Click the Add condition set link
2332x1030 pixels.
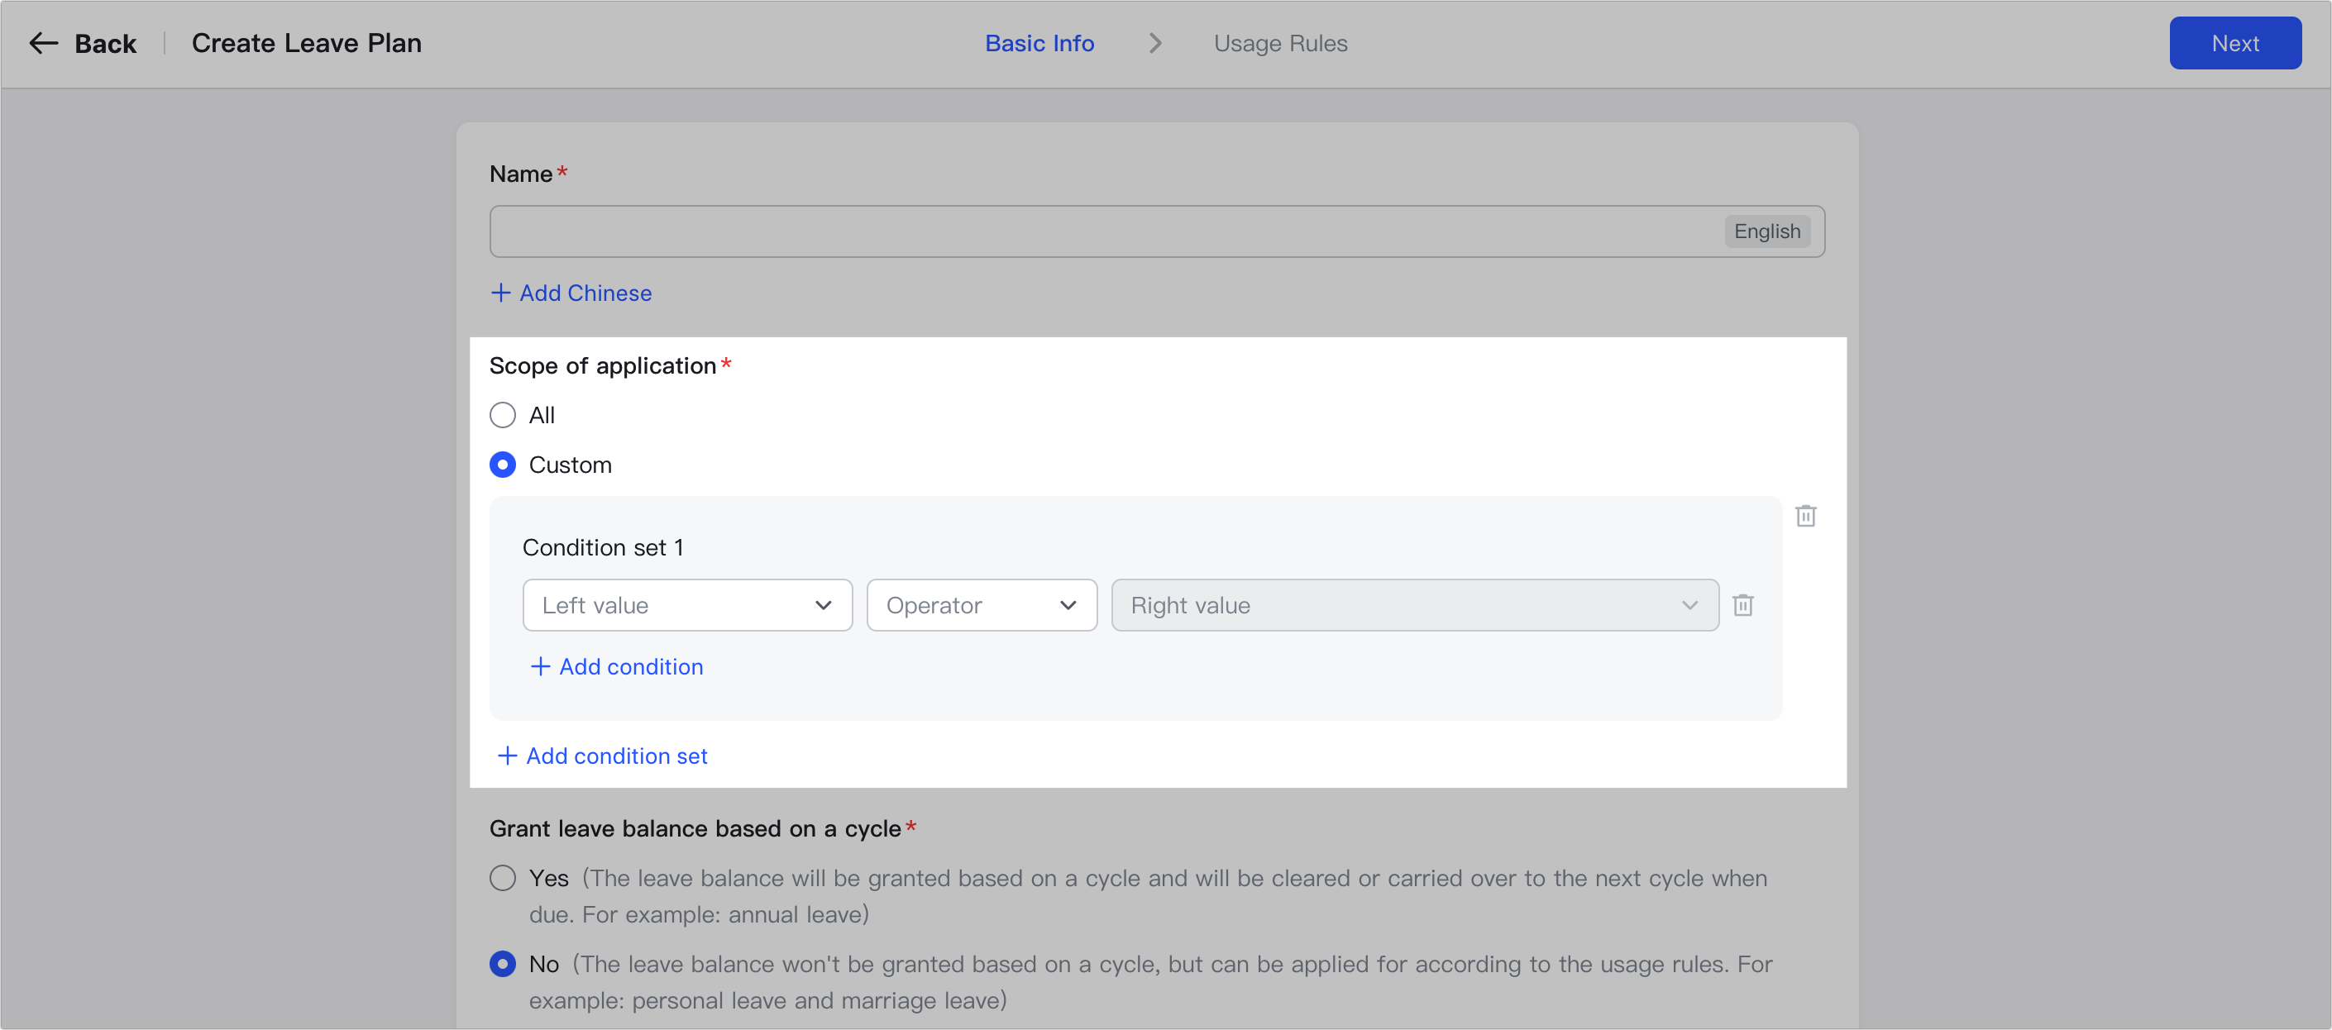(615, 756)
